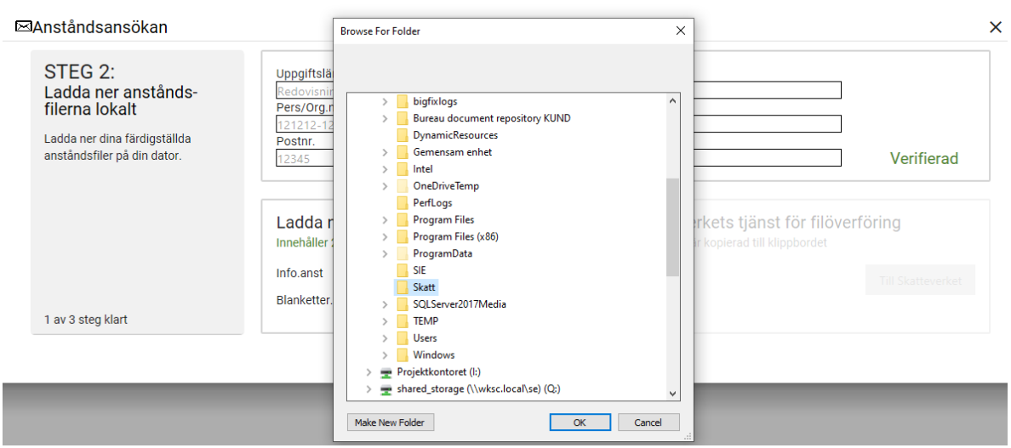Click the highlighted Skatt folder

click(426, 287)
